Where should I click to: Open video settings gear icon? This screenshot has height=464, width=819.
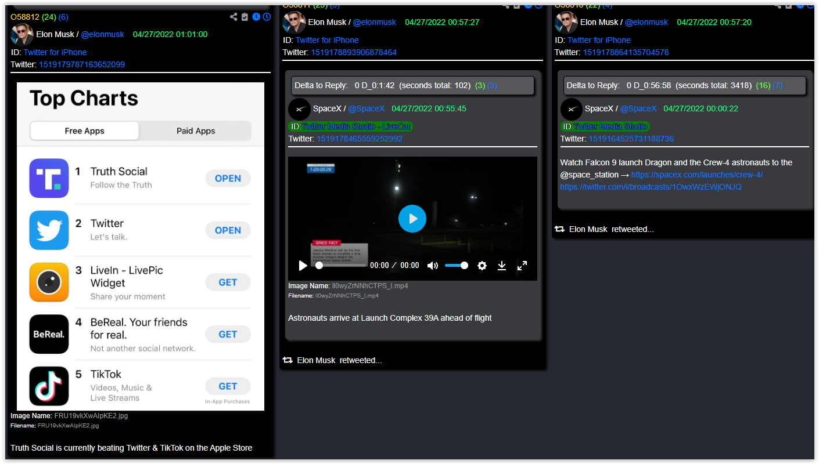[482, 265]
